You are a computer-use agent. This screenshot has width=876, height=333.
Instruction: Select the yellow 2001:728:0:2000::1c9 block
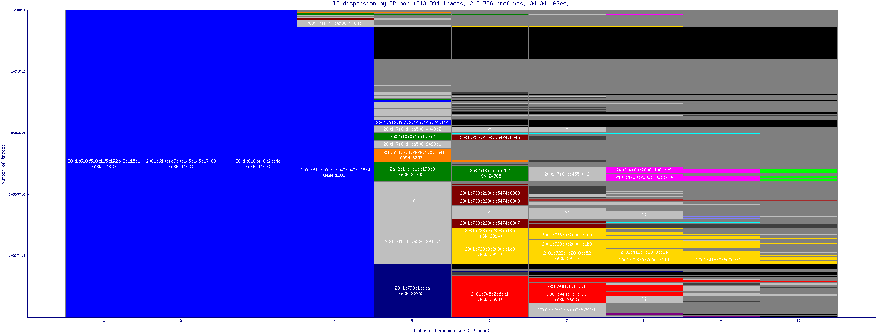click(490, 251)
